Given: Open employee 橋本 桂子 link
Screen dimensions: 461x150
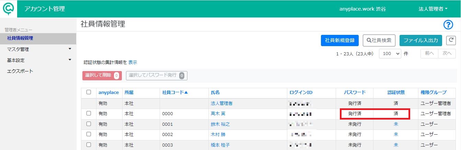Looking at the screenshot, I should point(220,145).
